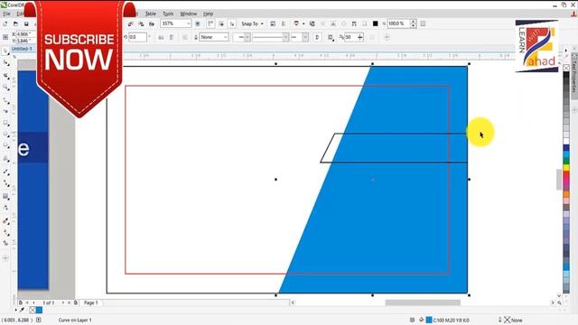Select the Smart Fill tool

pos(5,243)
